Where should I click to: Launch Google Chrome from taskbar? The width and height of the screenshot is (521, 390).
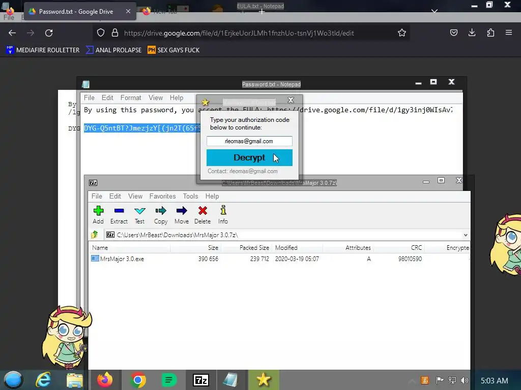(x=138, y=380)
